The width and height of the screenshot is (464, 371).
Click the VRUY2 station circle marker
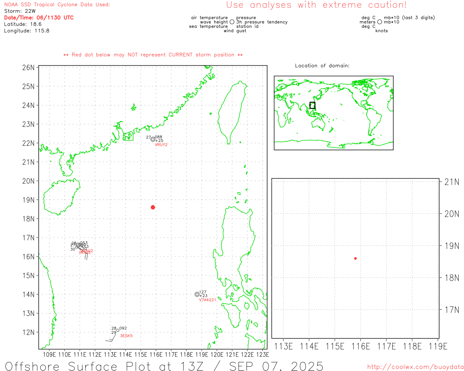click(153, 139)
